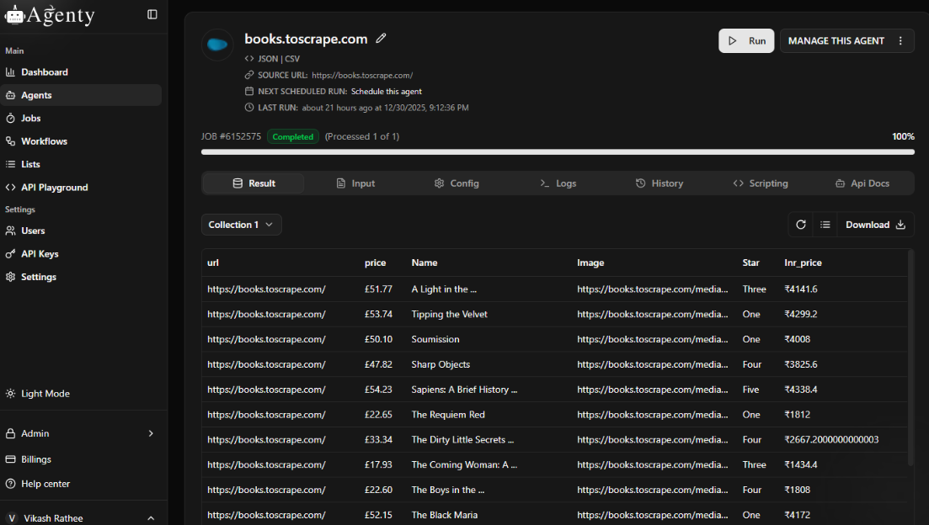929x525 pixels.
Task: Click url cell in Boys in the row
Action: [266, 490]
